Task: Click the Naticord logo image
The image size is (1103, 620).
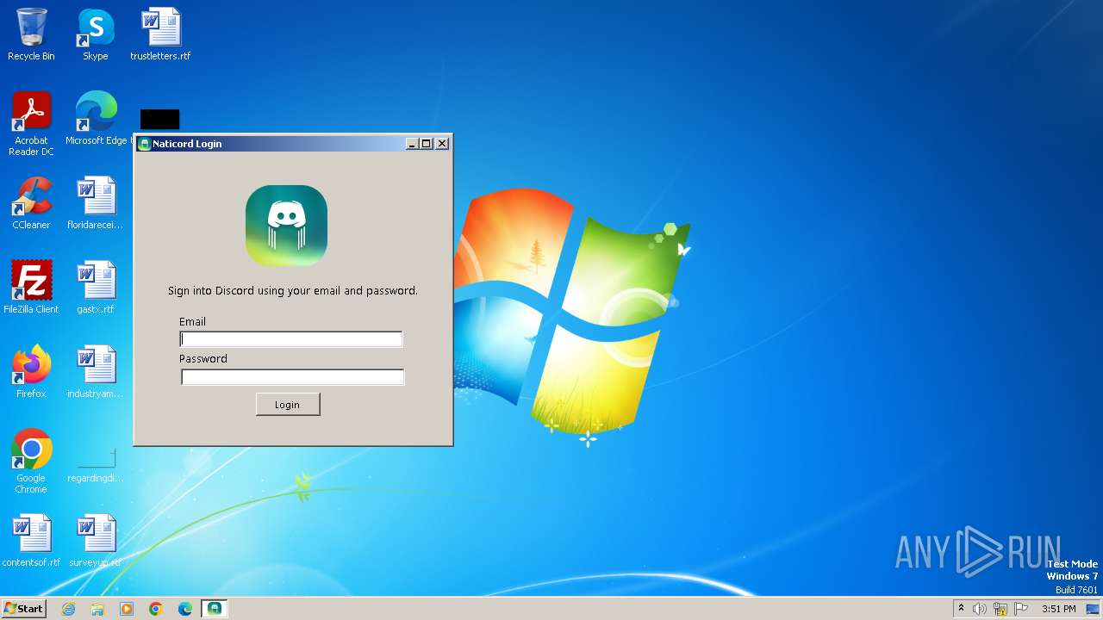Action: point(286,226)
